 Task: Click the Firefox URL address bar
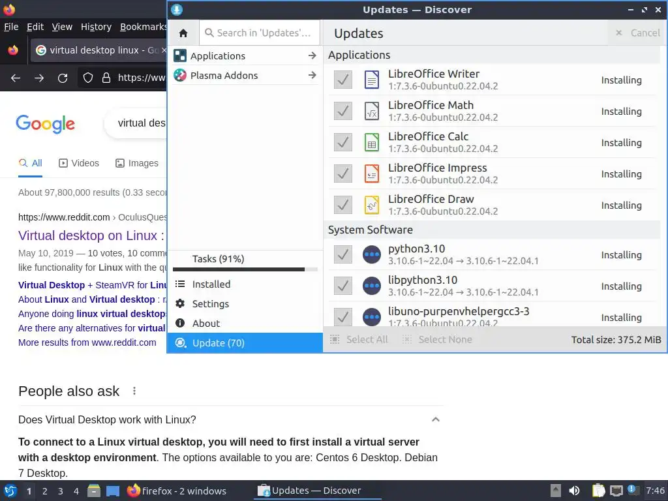click(123, 78)
